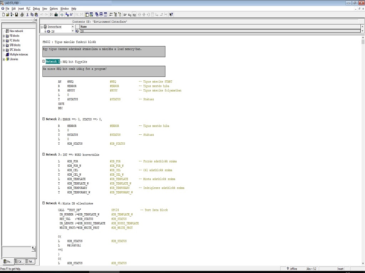Click the block title comment box
The height and width of the screenshot is (273, 365).
pos(104,51)
